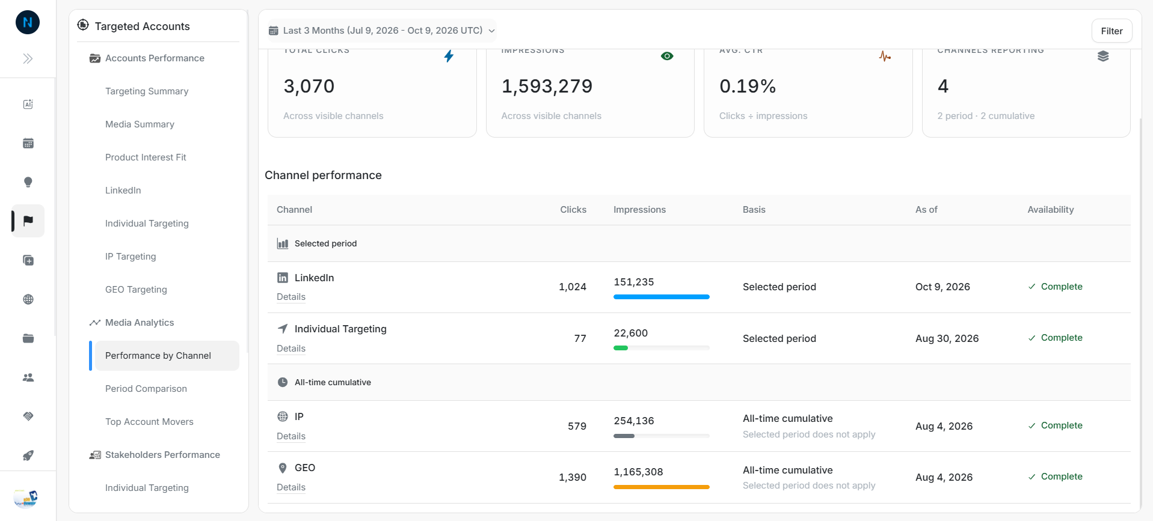This screenshot has width=1153, height=521.
Task: Open the lightbulb insights icon in the rail
Action: tap(28, 182)
